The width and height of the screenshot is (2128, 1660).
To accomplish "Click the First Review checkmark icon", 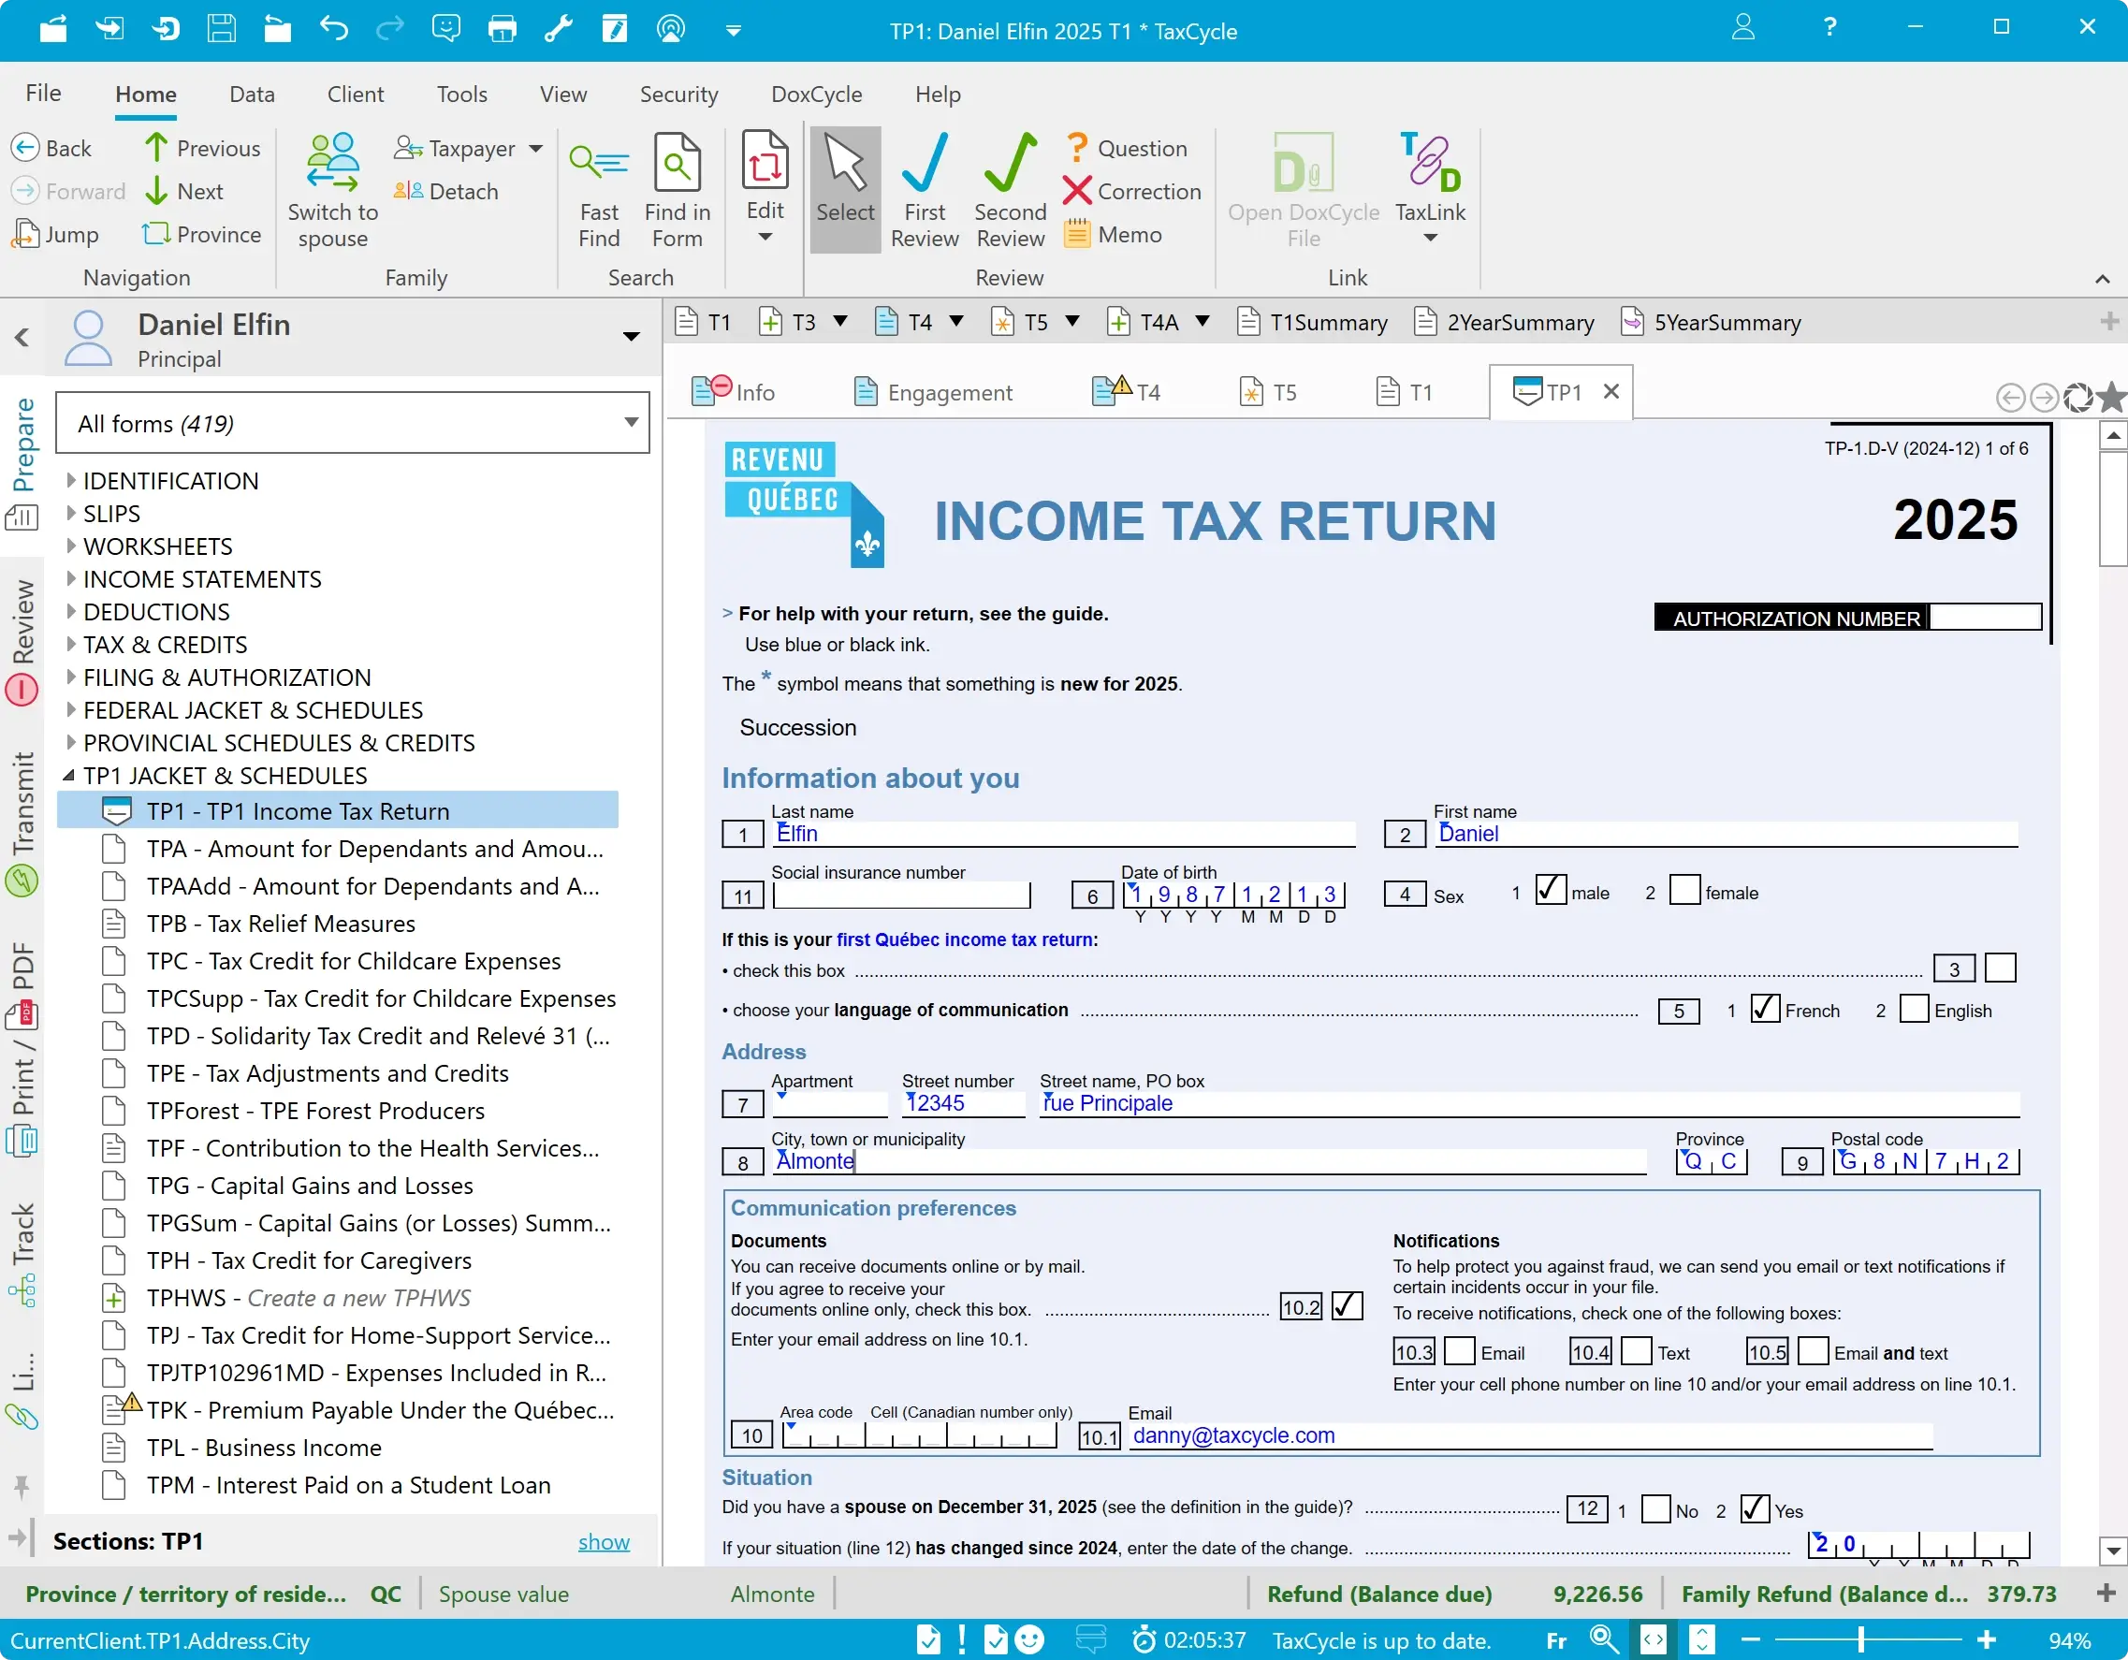I will coord(924,164).
